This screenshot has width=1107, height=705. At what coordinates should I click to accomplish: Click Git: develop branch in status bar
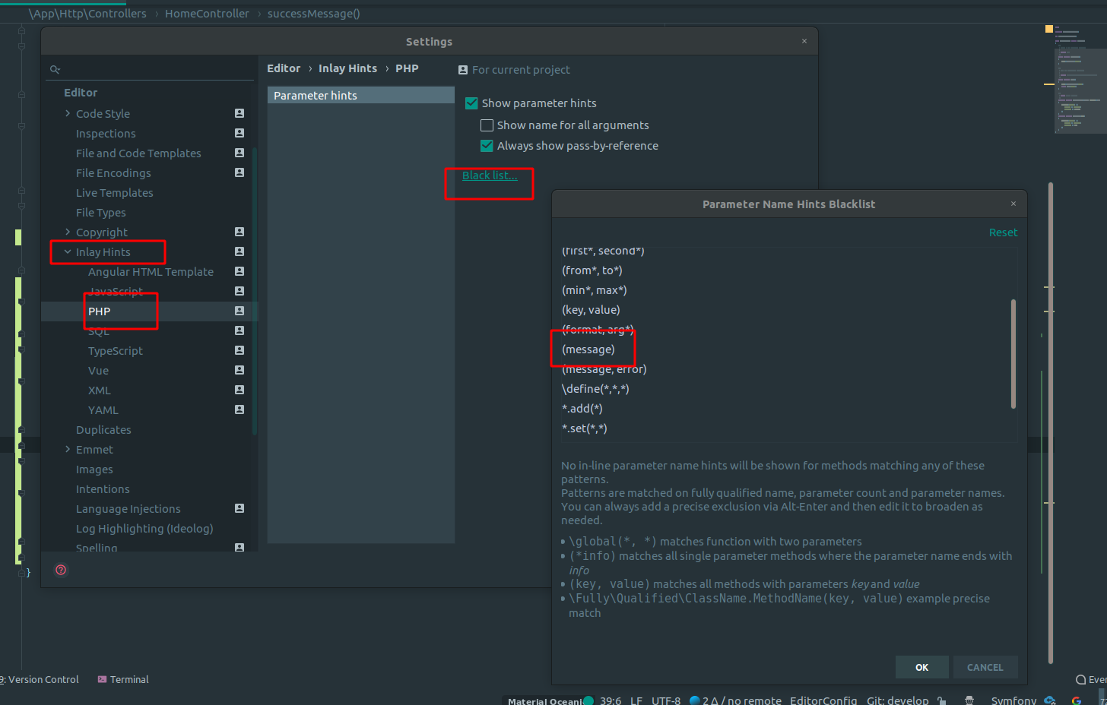pos(897,700)
